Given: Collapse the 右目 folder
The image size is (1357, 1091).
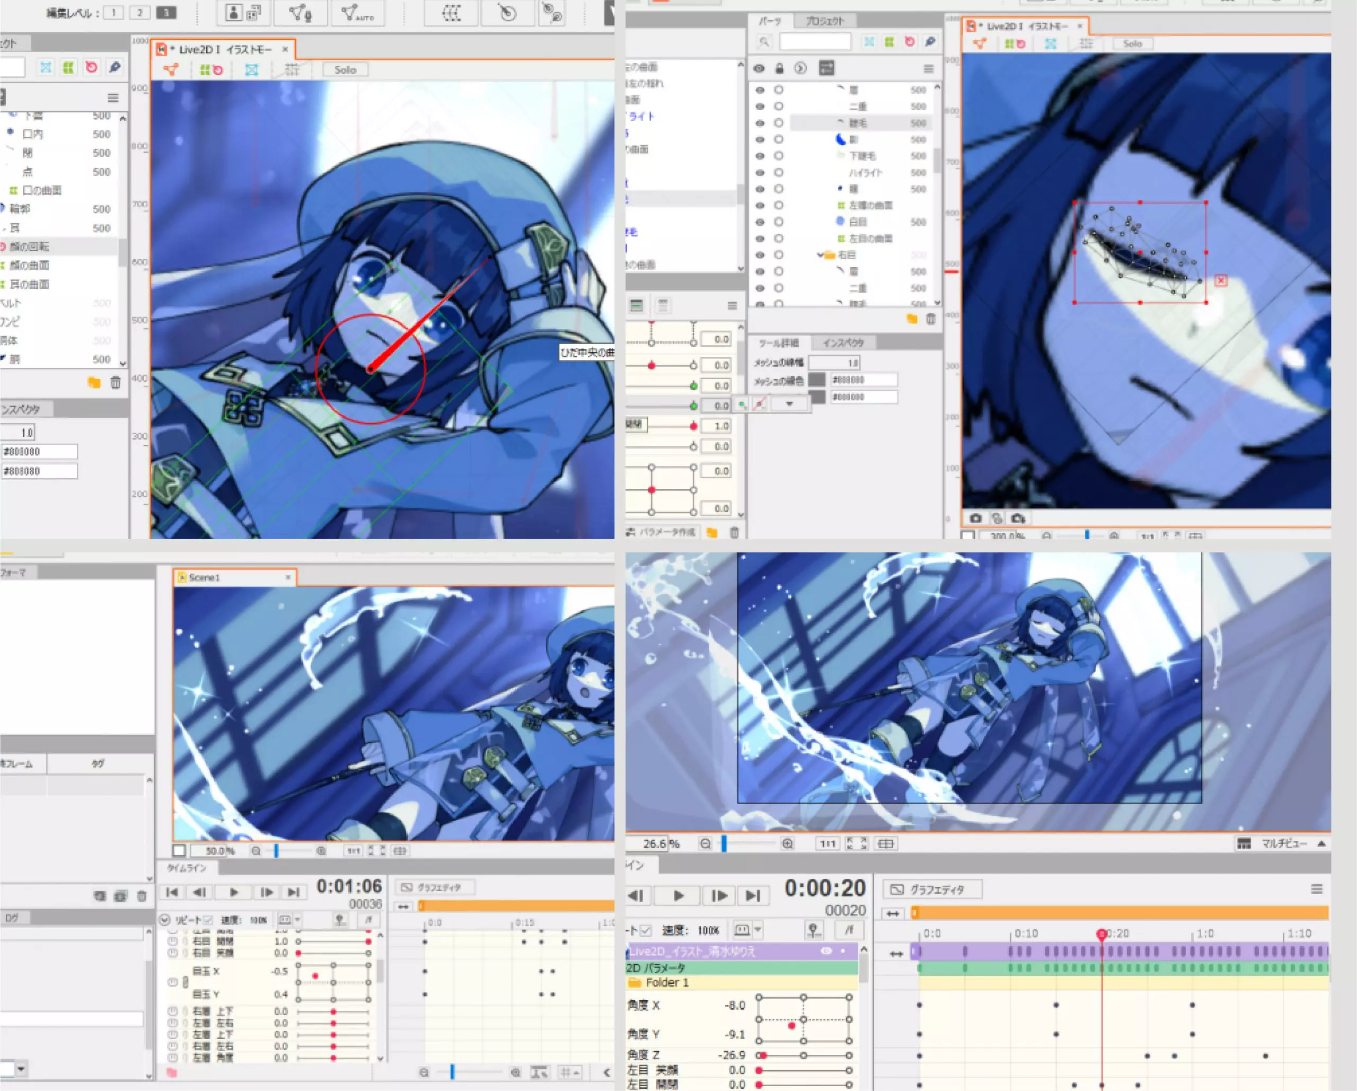Looking at the screenshot, I should coord(820,255).
